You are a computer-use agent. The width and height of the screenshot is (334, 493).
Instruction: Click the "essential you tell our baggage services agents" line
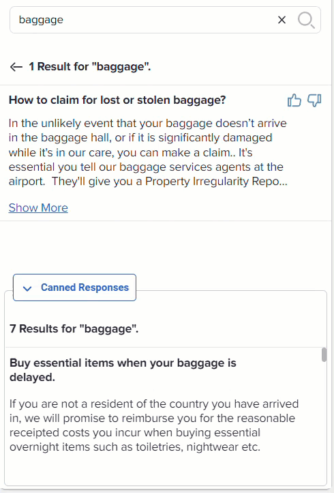146,167
